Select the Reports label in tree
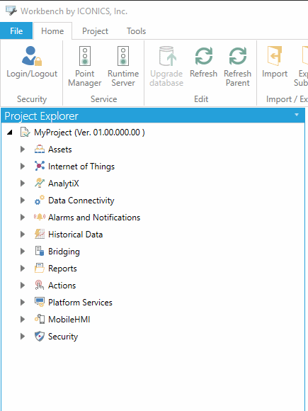The height and width of the screenshot is (411, 308). (62, 269)
